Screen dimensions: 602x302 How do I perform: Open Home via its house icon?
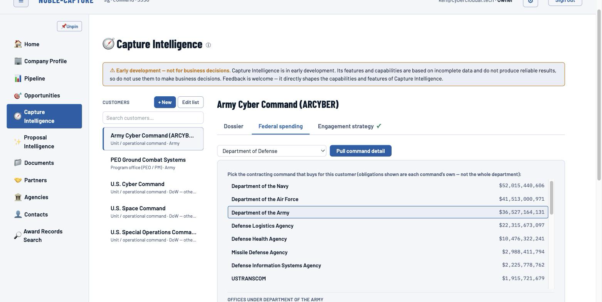coord(18,44)
